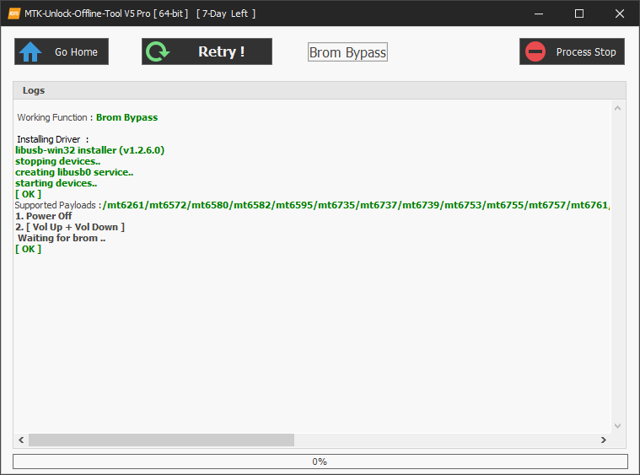Click the horizontal scrollbar right arrow

point(603,440)
